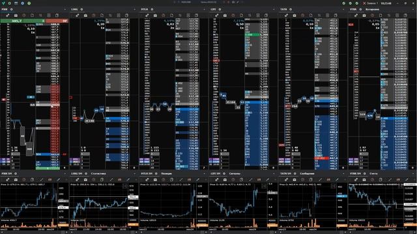
Task: Click the application logo in the title bar
Action: [3, 3]
